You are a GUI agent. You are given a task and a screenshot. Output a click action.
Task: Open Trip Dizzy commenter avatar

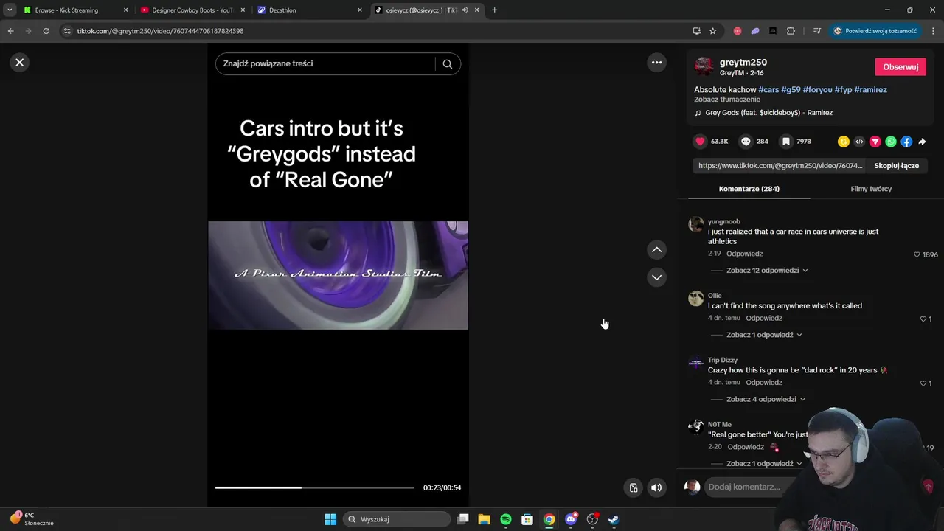tap(696, 362)
